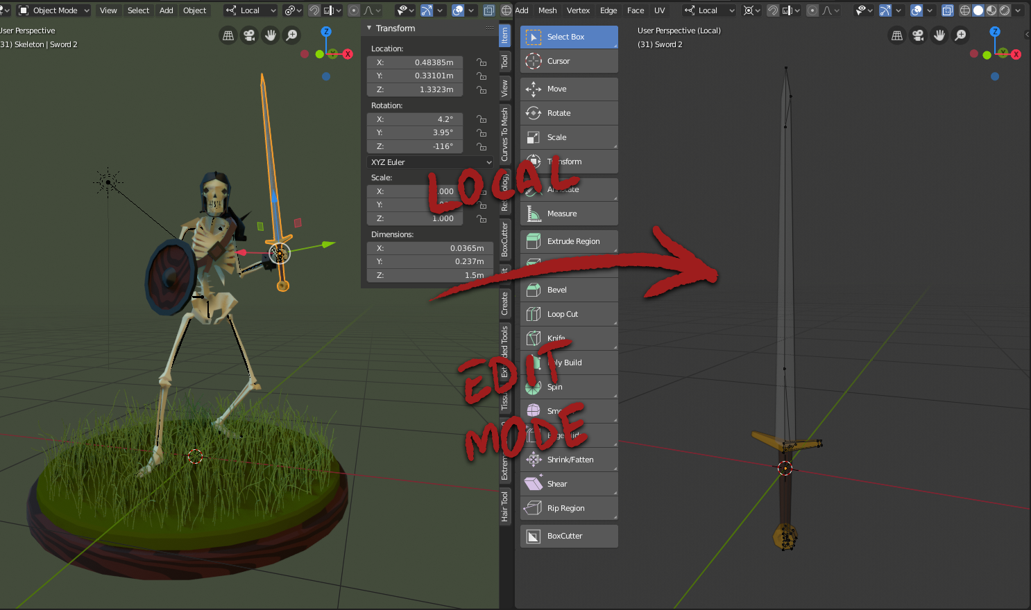Open pivot point dropdown in right viewport header
1031x610 pixels.
tap(751, 10)
